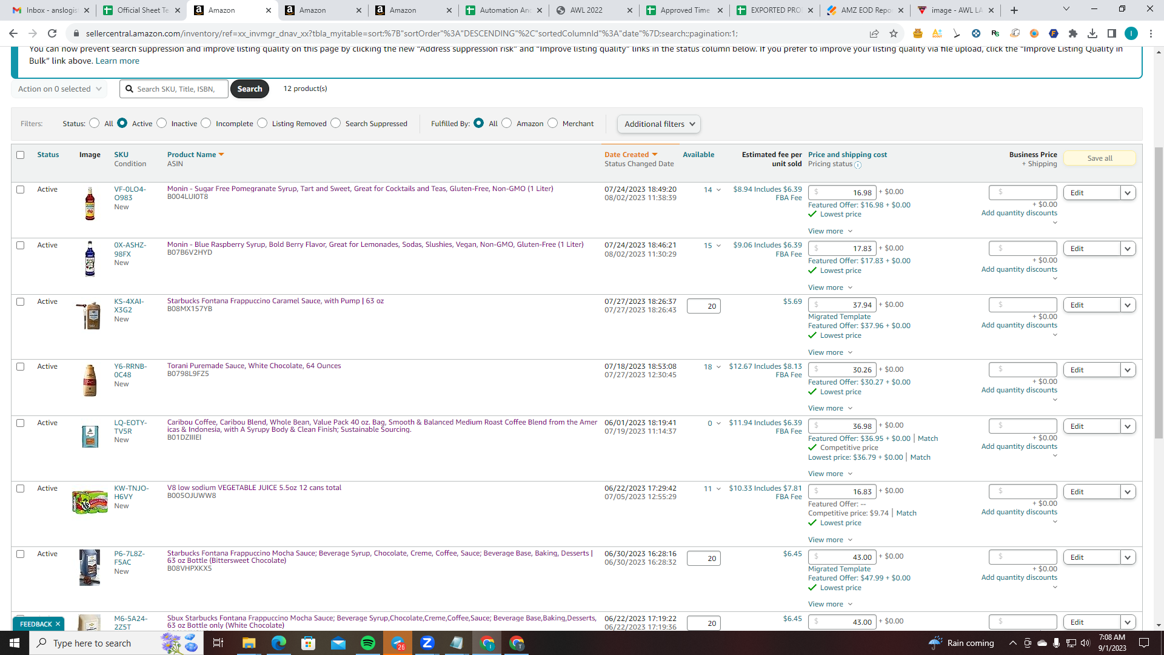Click Add quantity discounts for V8 juice
This screenshot has width=1164, height=655.
tap(1019, 512)
